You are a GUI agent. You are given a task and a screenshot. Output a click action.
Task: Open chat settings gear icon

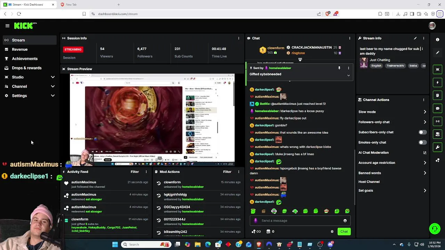[332, 232]
